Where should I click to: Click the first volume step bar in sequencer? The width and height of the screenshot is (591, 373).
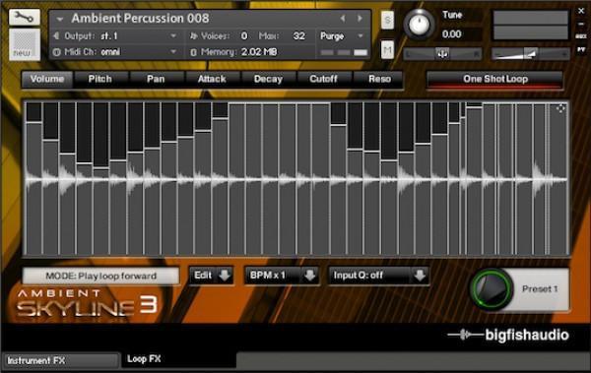(33, 178)
